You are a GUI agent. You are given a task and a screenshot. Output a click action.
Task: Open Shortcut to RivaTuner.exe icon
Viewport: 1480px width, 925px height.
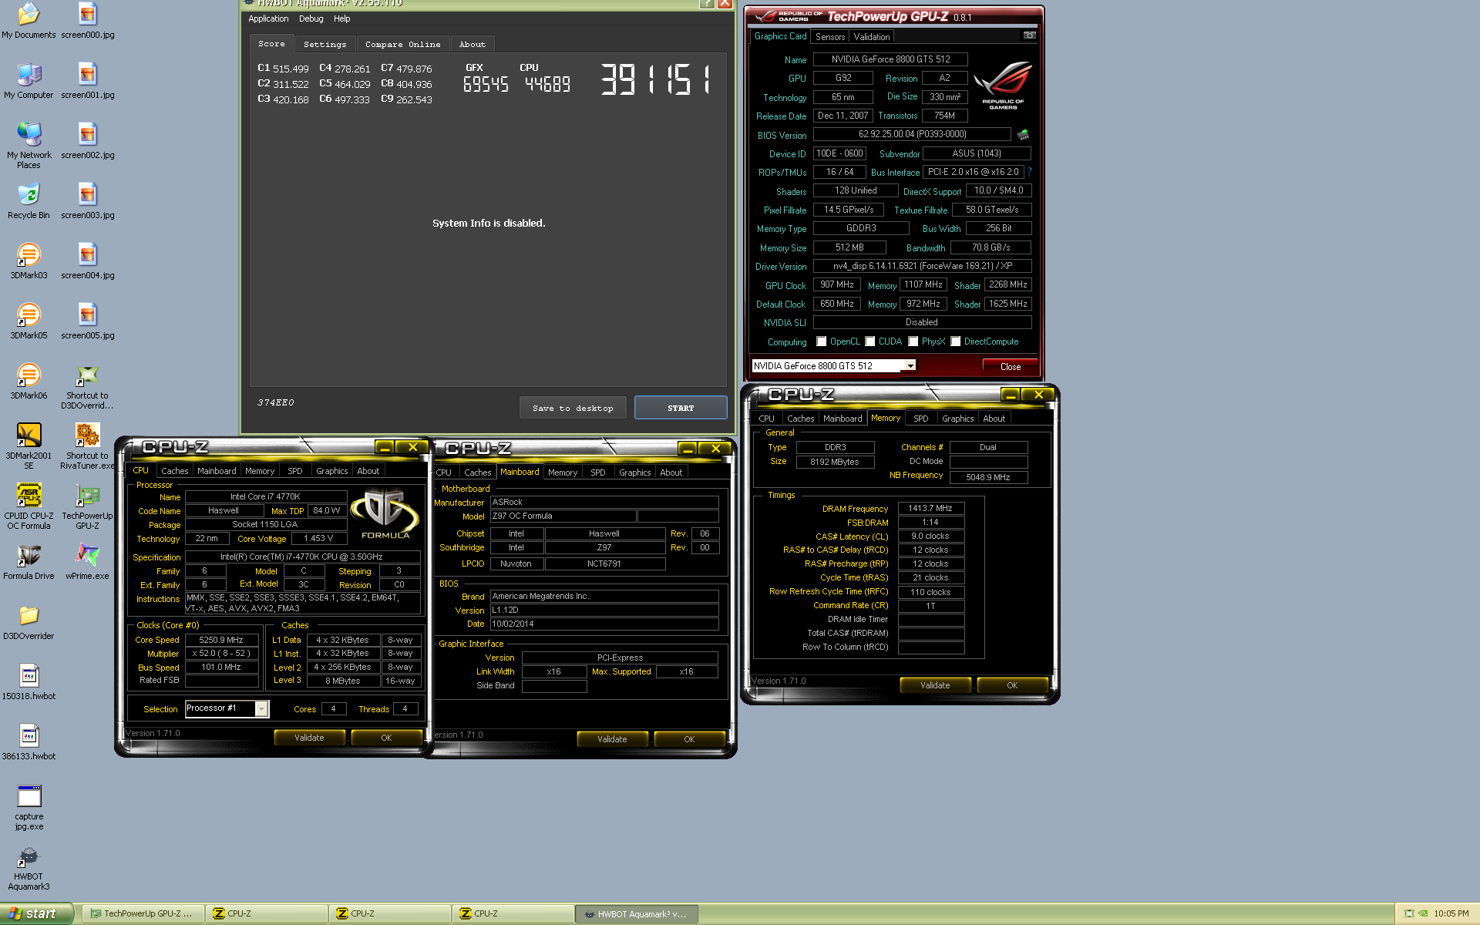point(87,446)
